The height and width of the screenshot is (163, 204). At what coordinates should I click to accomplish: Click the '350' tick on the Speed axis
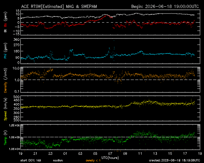17,108
